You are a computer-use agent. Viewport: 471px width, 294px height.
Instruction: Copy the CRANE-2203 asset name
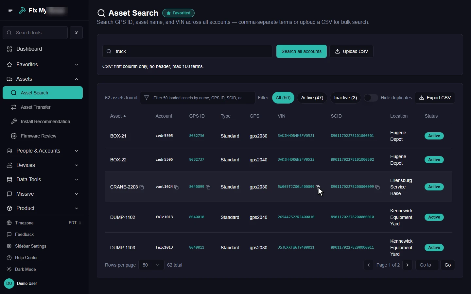142,187
